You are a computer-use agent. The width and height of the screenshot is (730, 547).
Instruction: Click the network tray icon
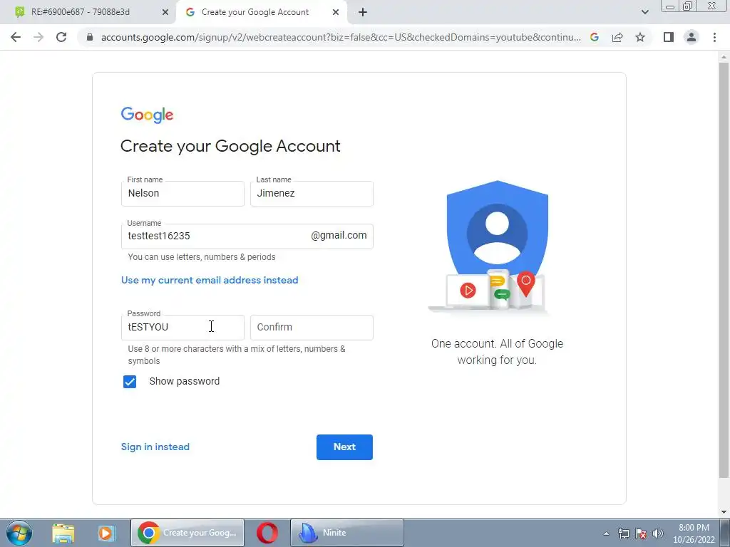pyautogui.click(x=623, y=533)
